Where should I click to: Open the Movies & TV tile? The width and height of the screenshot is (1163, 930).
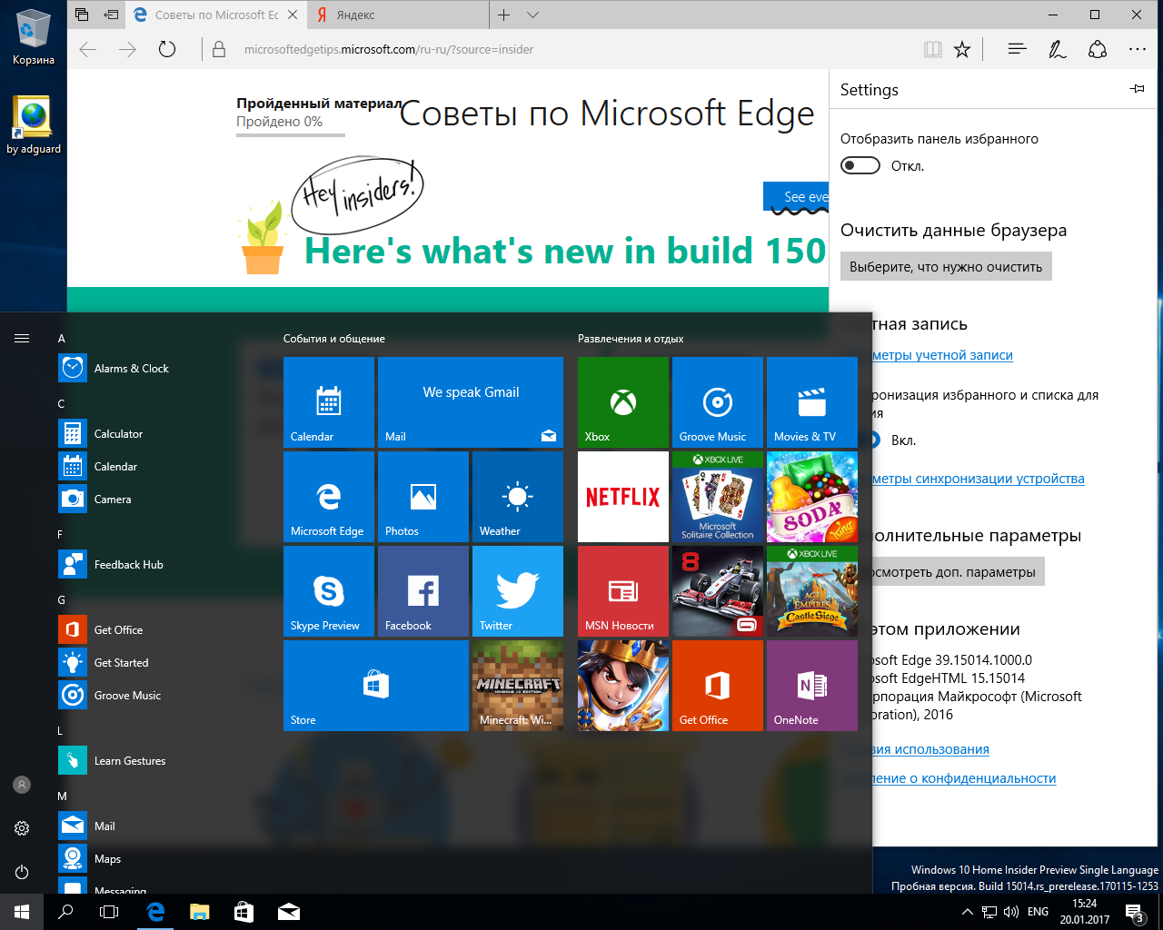(x=812, y=402)
